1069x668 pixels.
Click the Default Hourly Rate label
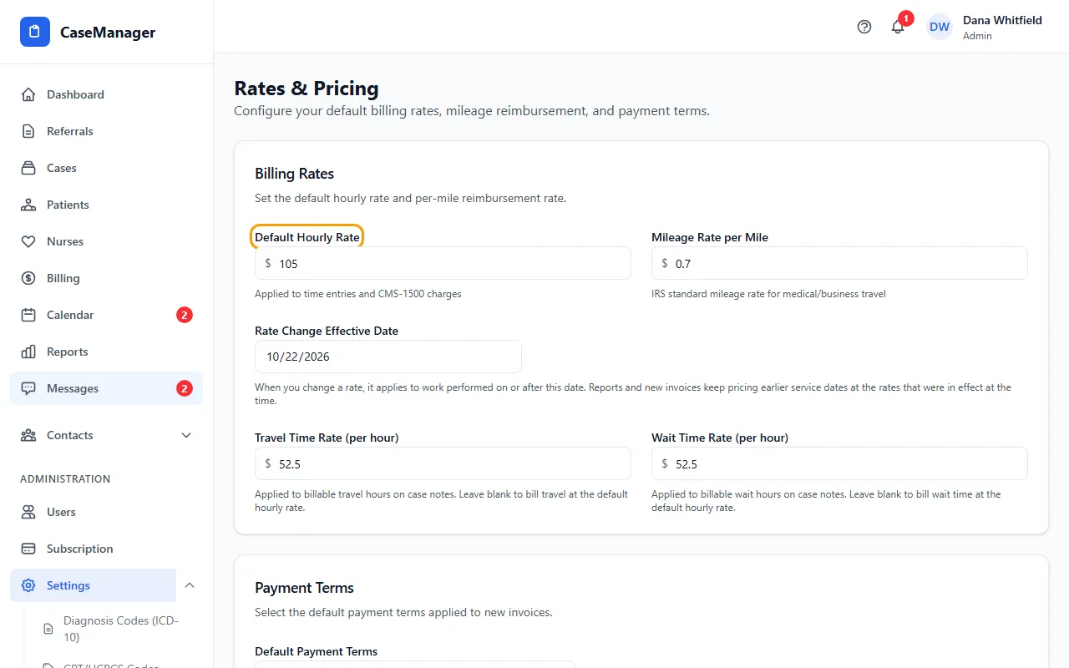(x=307, y=237)
